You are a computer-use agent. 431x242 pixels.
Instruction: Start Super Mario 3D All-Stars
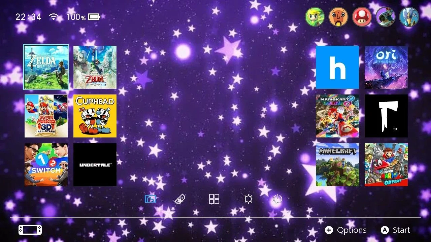coord(46,116)
